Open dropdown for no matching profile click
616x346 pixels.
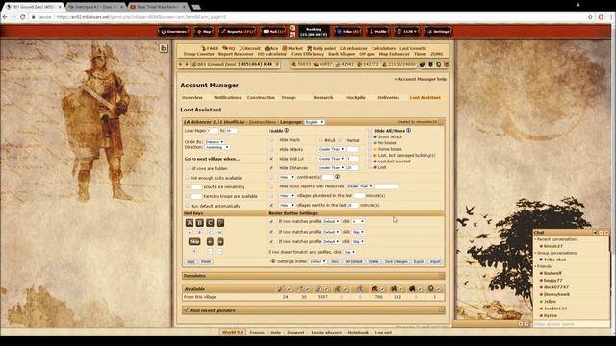click(349, 252)
